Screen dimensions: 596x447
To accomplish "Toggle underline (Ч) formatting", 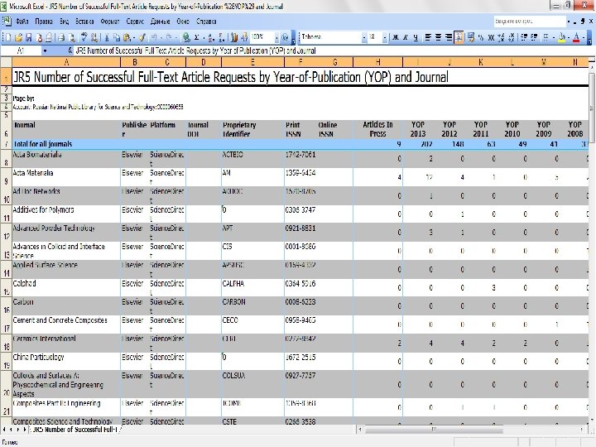I will [416, 37].
